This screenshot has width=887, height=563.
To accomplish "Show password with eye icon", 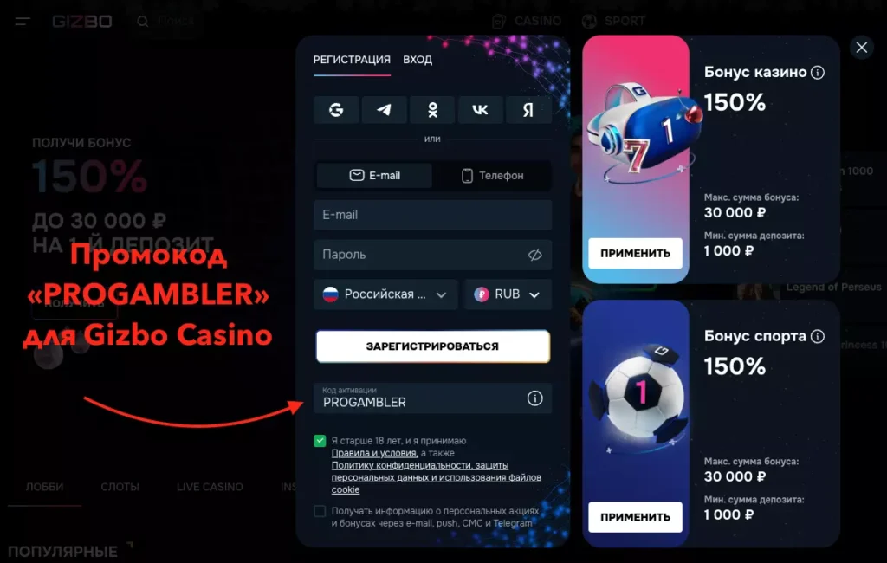I will [534, 255].
